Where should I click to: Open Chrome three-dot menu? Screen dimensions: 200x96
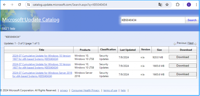[196, 5]
